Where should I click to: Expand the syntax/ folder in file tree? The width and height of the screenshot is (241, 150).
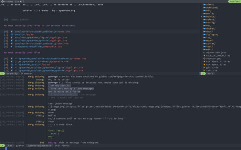click(210, 43)
